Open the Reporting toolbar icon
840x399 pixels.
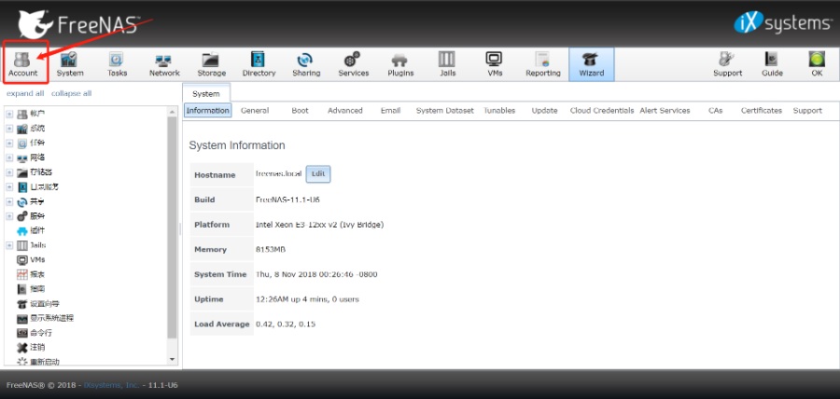(x=542, y=64)
